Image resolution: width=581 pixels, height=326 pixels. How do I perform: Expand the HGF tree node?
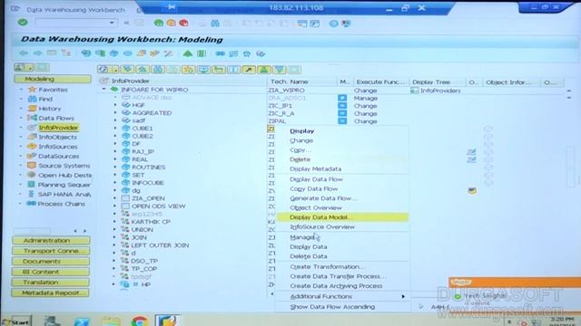tap(115, 105)
